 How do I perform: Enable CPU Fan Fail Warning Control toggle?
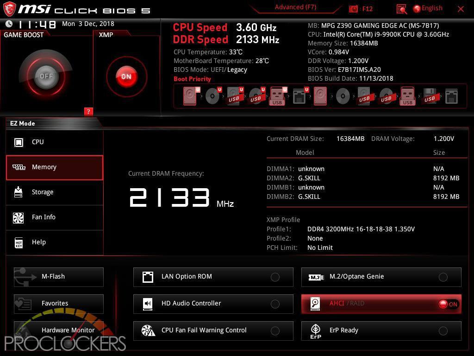(275, 331)
